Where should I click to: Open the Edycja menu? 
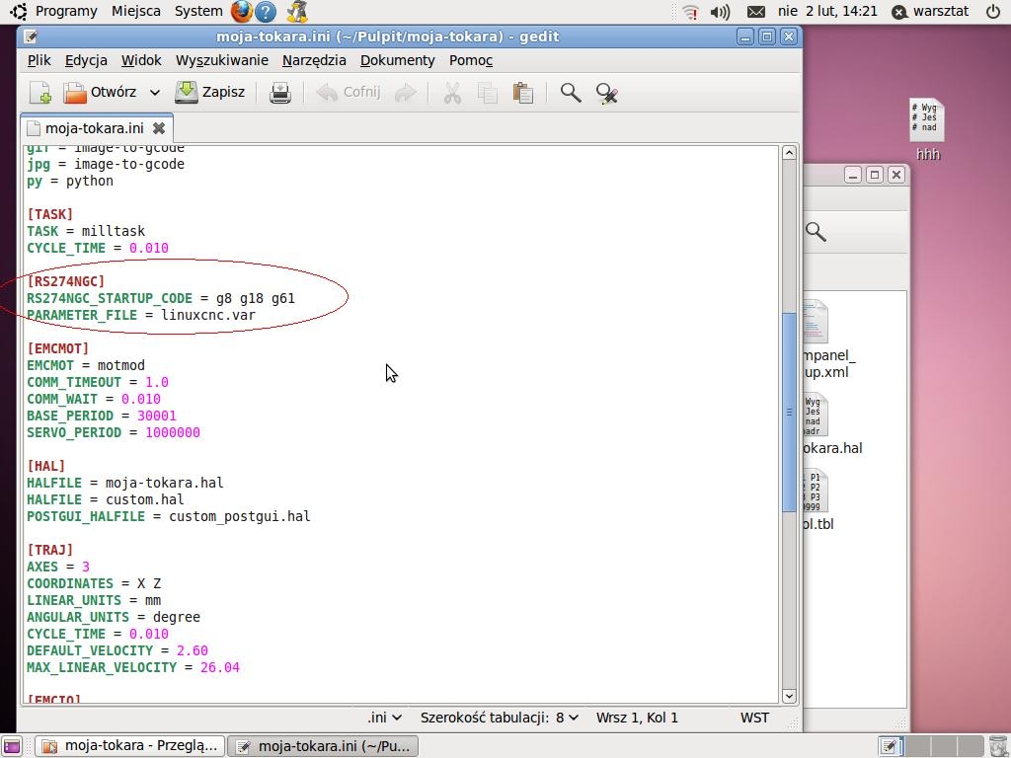(x=86, y=60)
